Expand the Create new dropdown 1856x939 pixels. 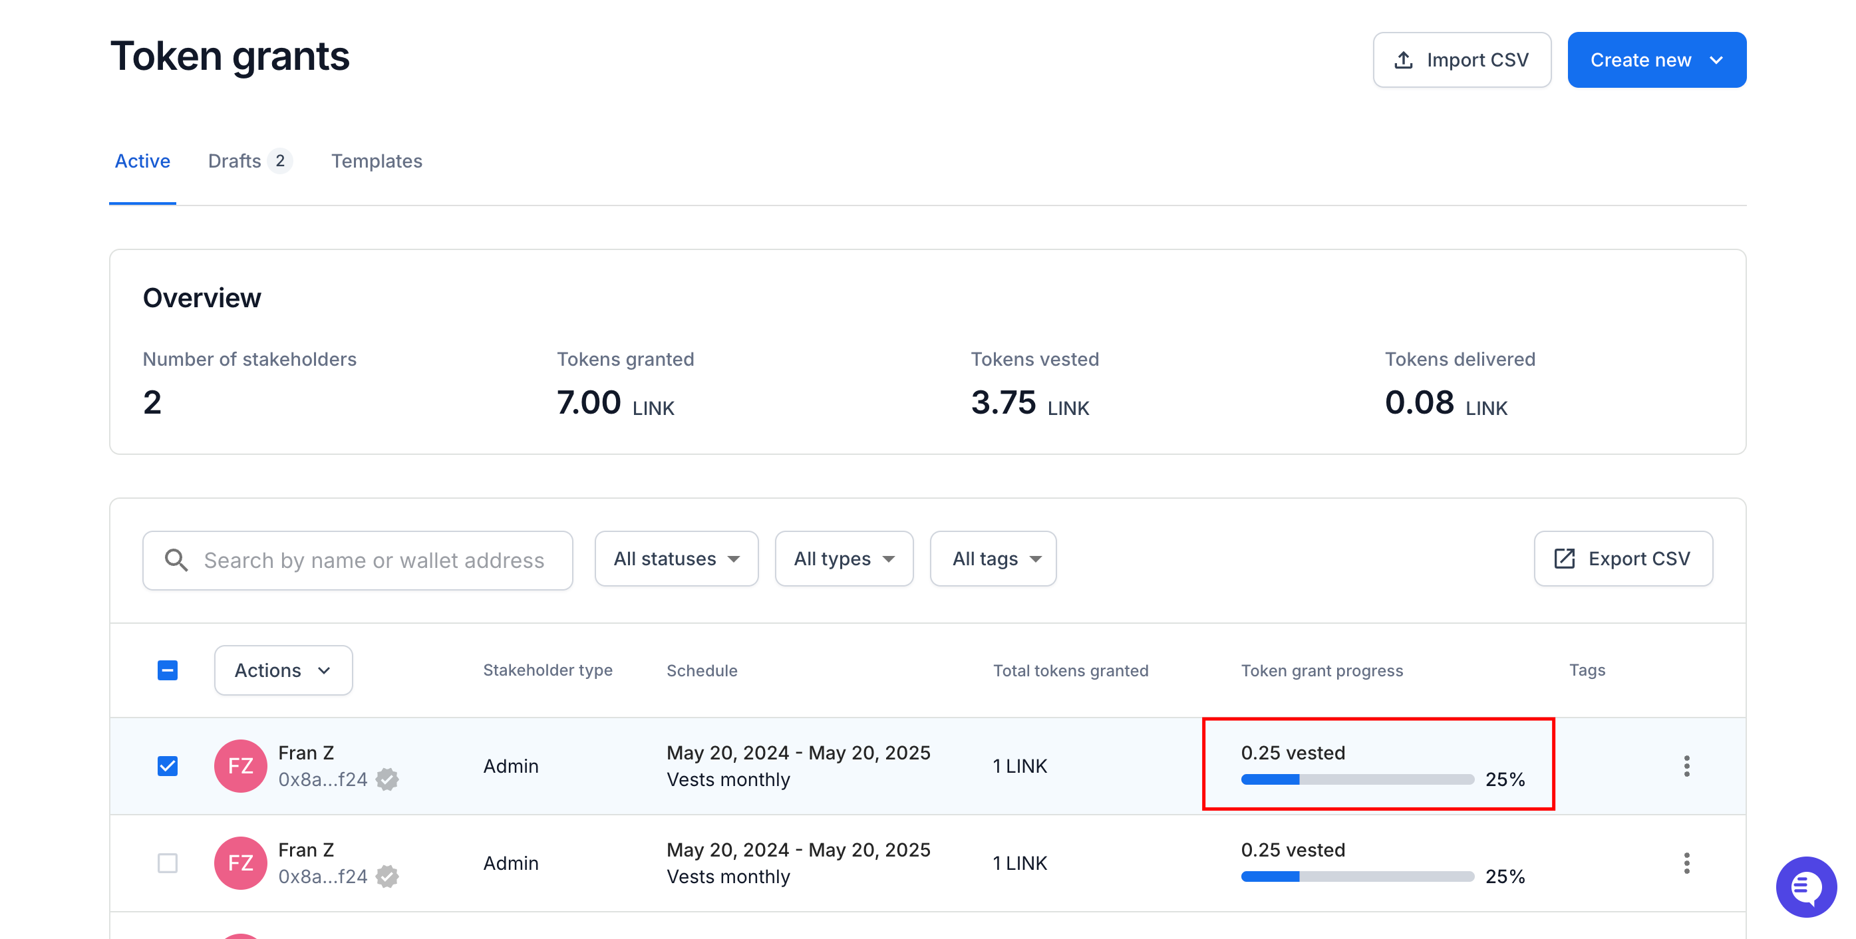click(1656, 60)
